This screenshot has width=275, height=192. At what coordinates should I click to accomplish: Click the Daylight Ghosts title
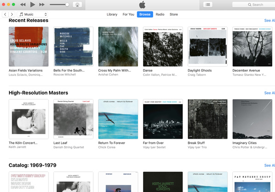(x=199, y=70)
